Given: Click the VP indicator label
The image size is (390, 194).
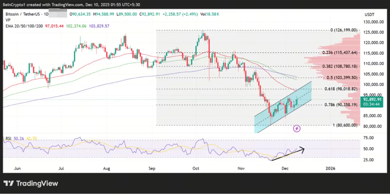Looking at the screenshot, I should pos(8,20).
